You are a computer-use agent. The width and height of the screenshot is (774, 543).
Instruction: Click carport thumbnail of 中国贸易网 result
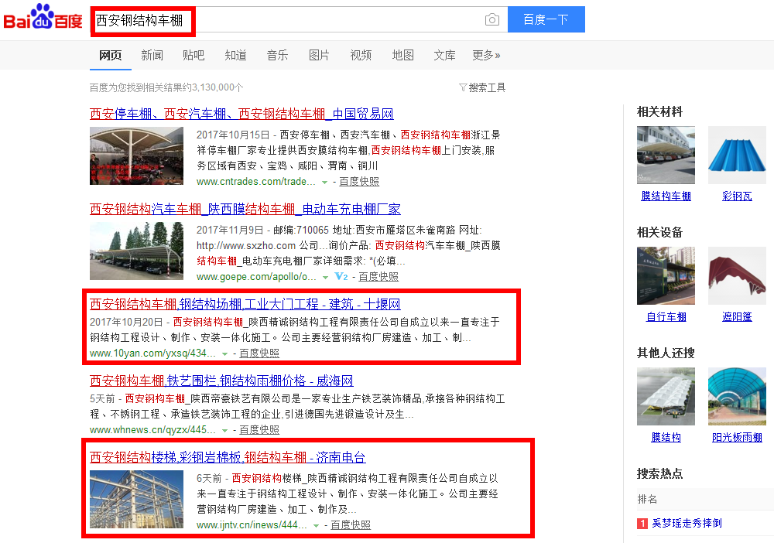click(x=137, y=155)
